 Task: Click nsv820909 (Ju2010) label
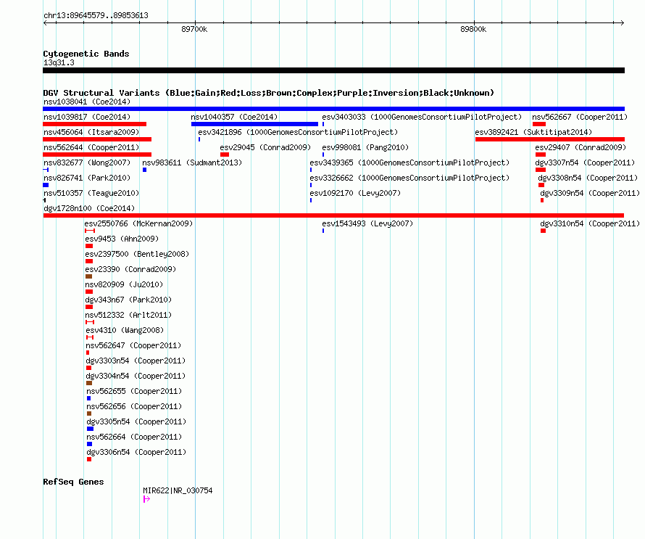[124, 284]
